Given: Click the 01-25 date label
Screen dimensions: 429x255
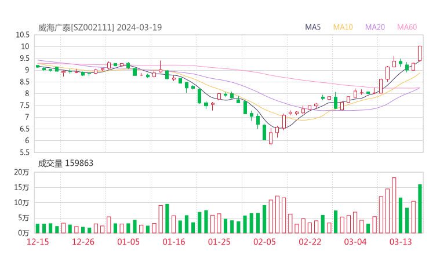Looking at the screenshot, I should (219, 242).
